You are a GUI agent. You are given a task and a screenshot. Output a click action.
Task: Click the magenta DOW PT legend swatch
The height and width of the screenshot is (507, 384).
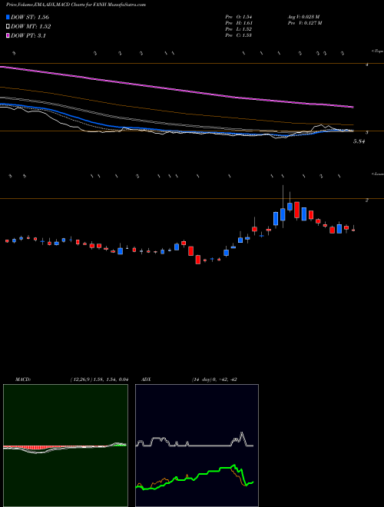click(x=8, y=35)
